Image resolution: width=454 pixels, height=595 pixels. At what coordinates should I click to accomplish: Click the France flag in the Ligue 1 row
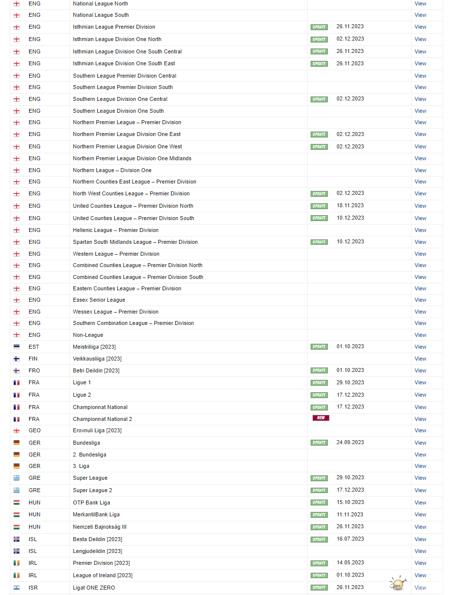tap(17, 382)
